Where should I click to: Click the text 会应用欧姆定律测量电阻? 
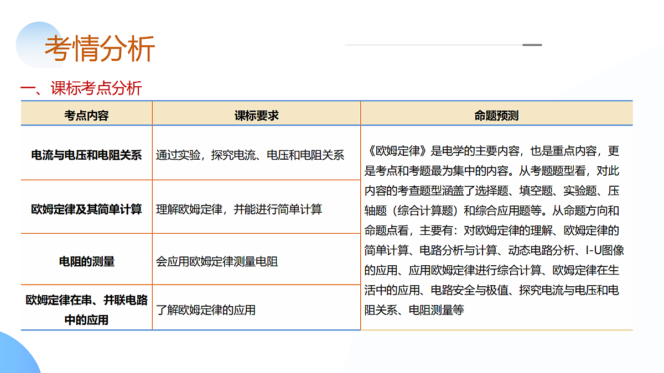point(217,261)
